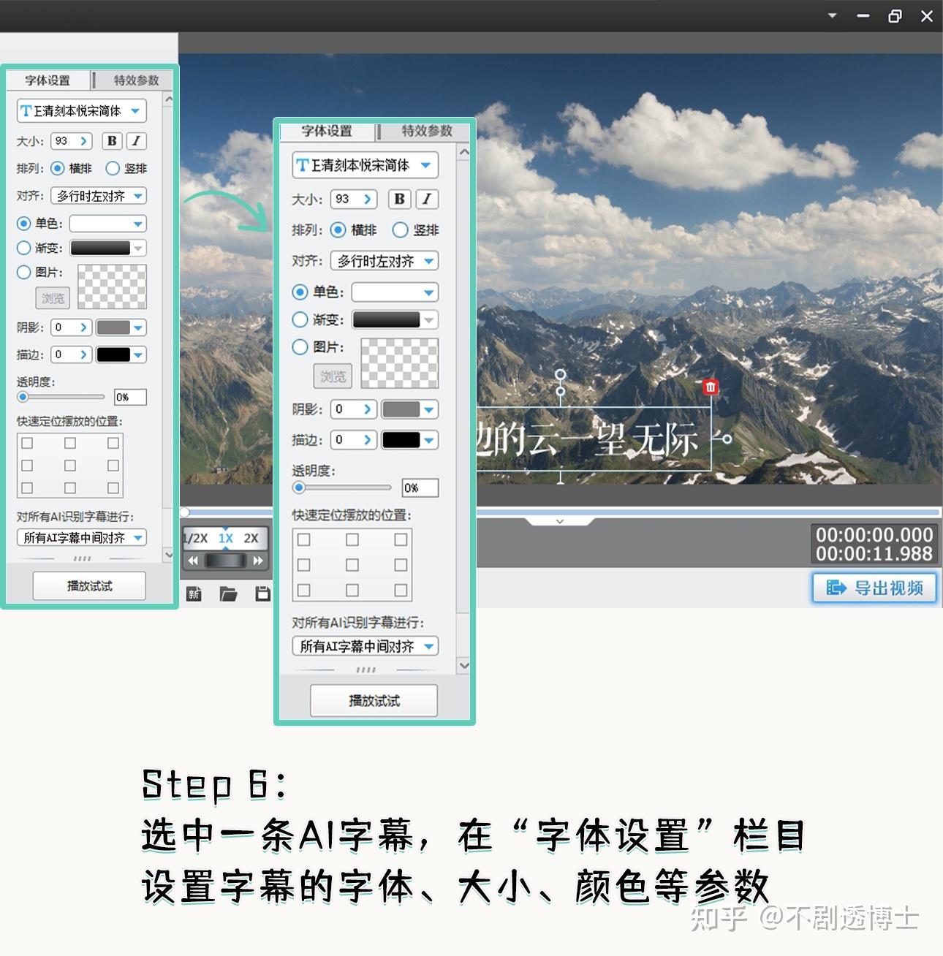
Task: Click the checkered image thumbnail in enlarged panel
Action: 400,363
